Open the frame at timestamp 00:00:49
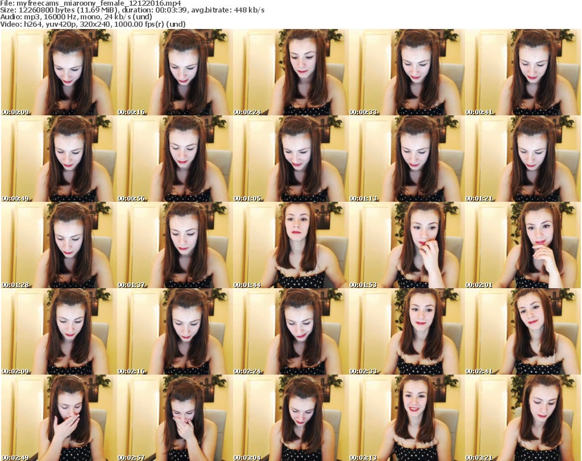 click(x=59, y=159)
